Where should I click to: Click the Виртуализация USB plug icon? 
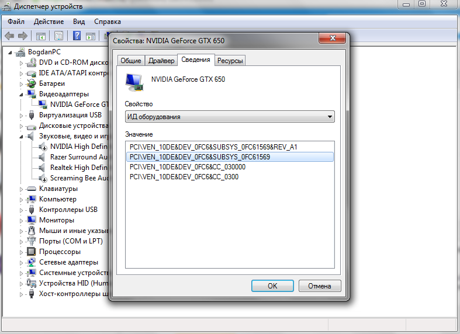[32, 115]
